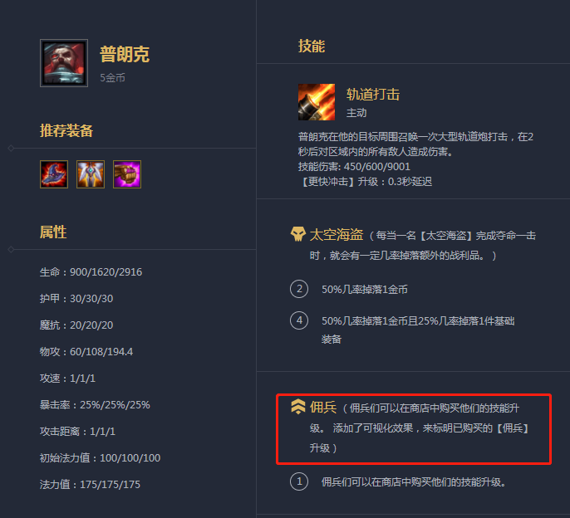The image size is (570, 518).
Task: Click the 普朗克 champion portrait
Action: pyautogui.click(x=64, y=63)
